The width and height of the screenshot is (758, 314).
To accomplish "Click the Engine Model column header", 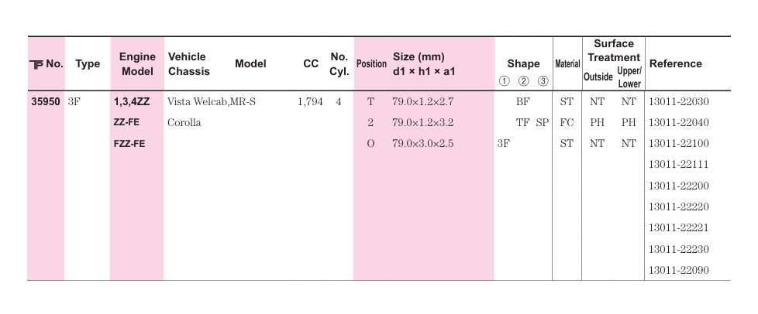I will [x=137, y=64].
